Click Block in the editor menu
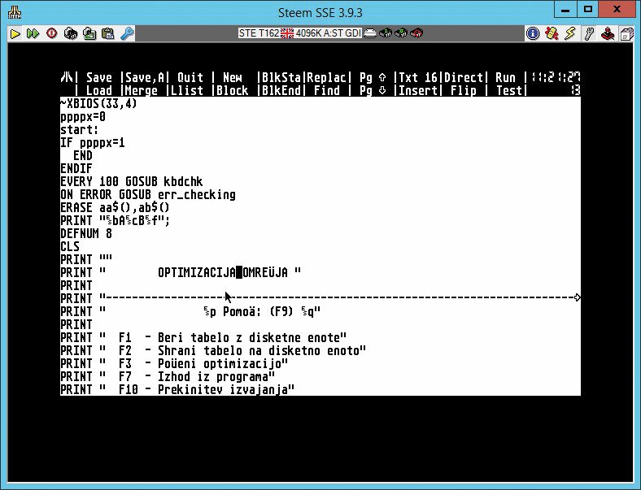Screen dimensions: 641x490 coord(232,90)
